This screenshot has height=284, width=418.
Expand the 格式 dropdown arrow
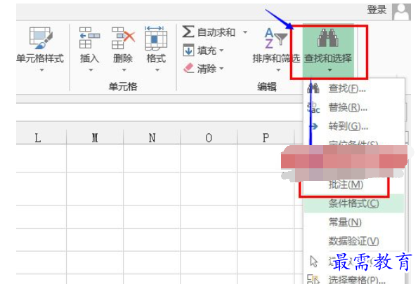point(157,70)
